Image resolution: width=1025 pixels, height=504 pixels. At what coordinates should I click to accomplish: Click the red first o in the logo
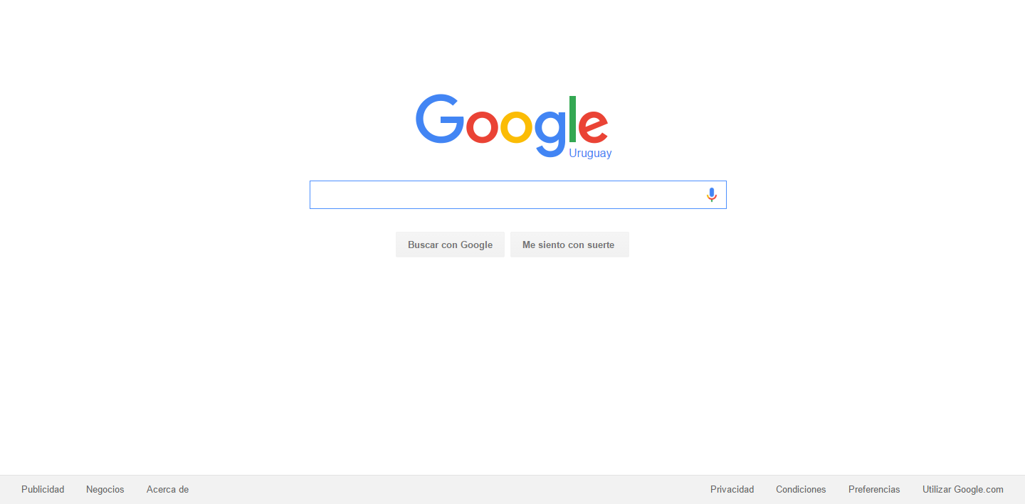click(482, 127)
